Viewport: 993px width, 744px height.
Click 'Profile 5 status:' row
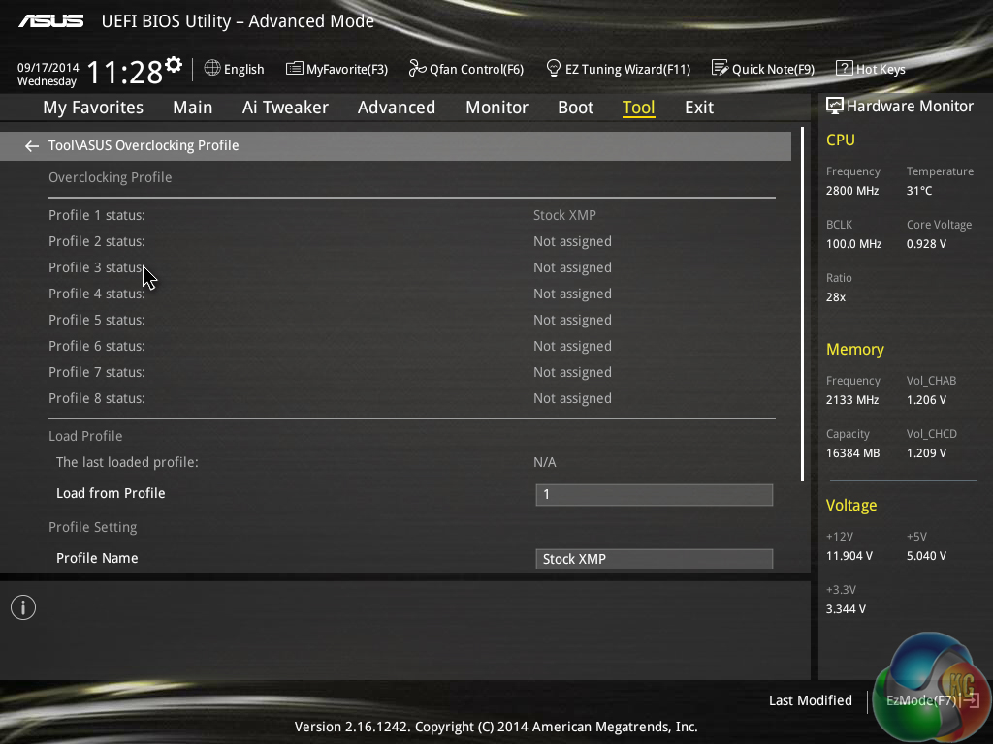pyautogui.click(x=411, y=320)
